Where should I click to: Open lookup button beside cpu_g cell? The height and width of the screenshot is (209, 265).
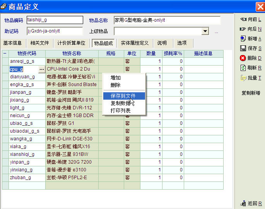pyautogui.click(x=42, y=69)
